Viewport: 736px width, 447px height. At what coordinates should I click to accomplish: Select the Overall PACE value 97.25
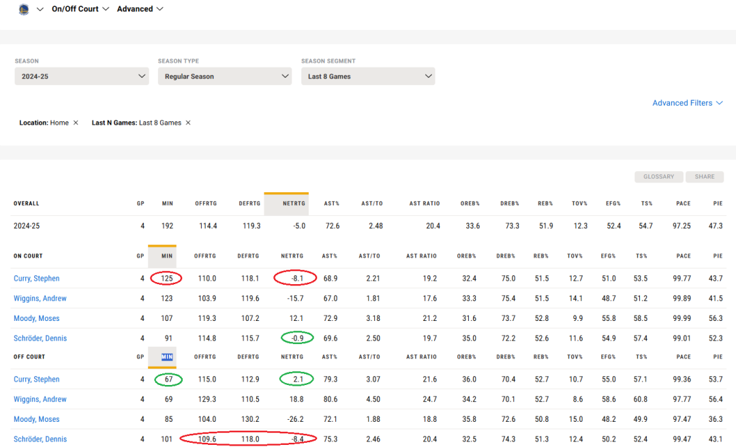pyautogui.click(x=681, y=226)
